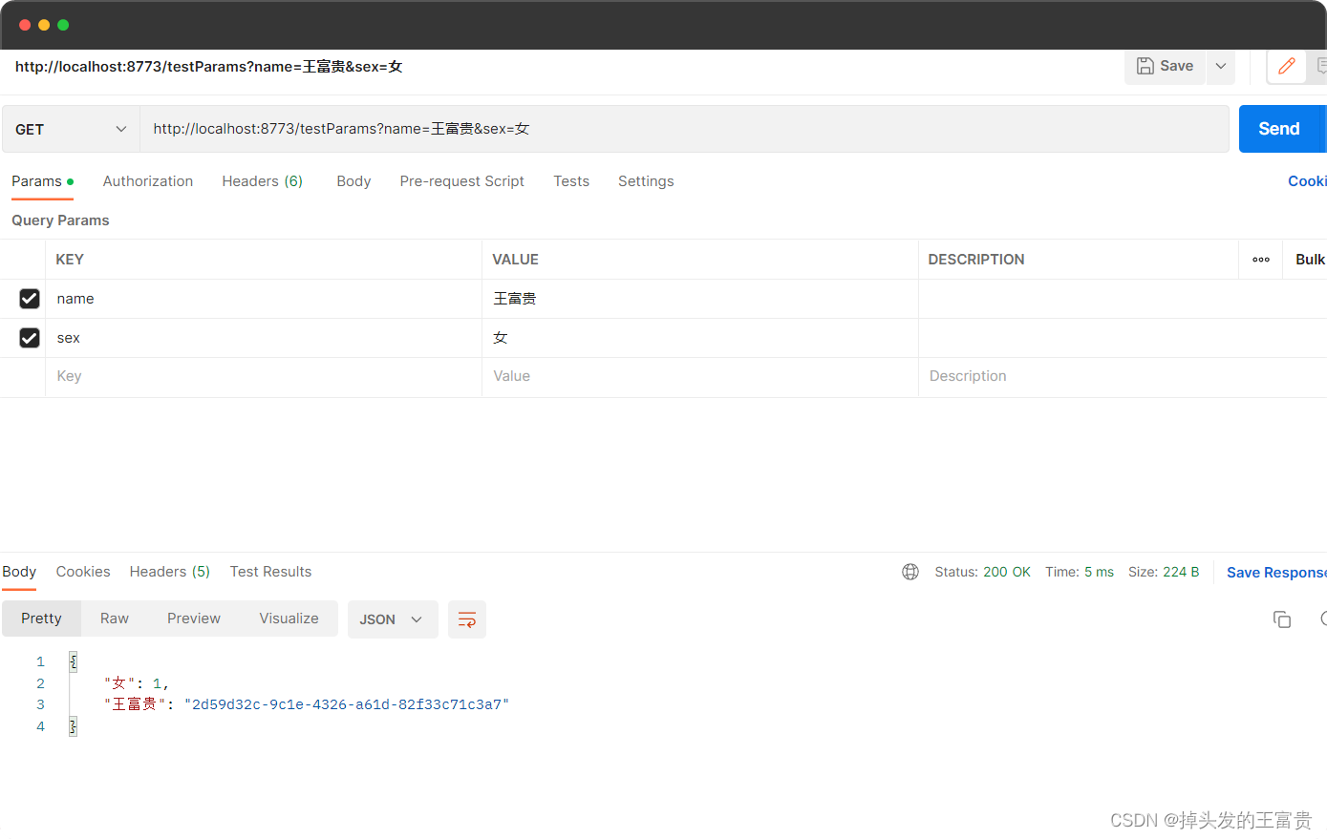Send the request with Send button
Viewport: 1327px width, 839px height.
[1279, 129]
